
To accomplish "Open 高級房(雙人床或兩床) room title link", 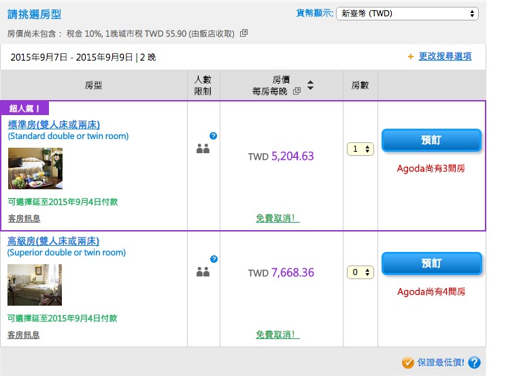I will 53,241.
